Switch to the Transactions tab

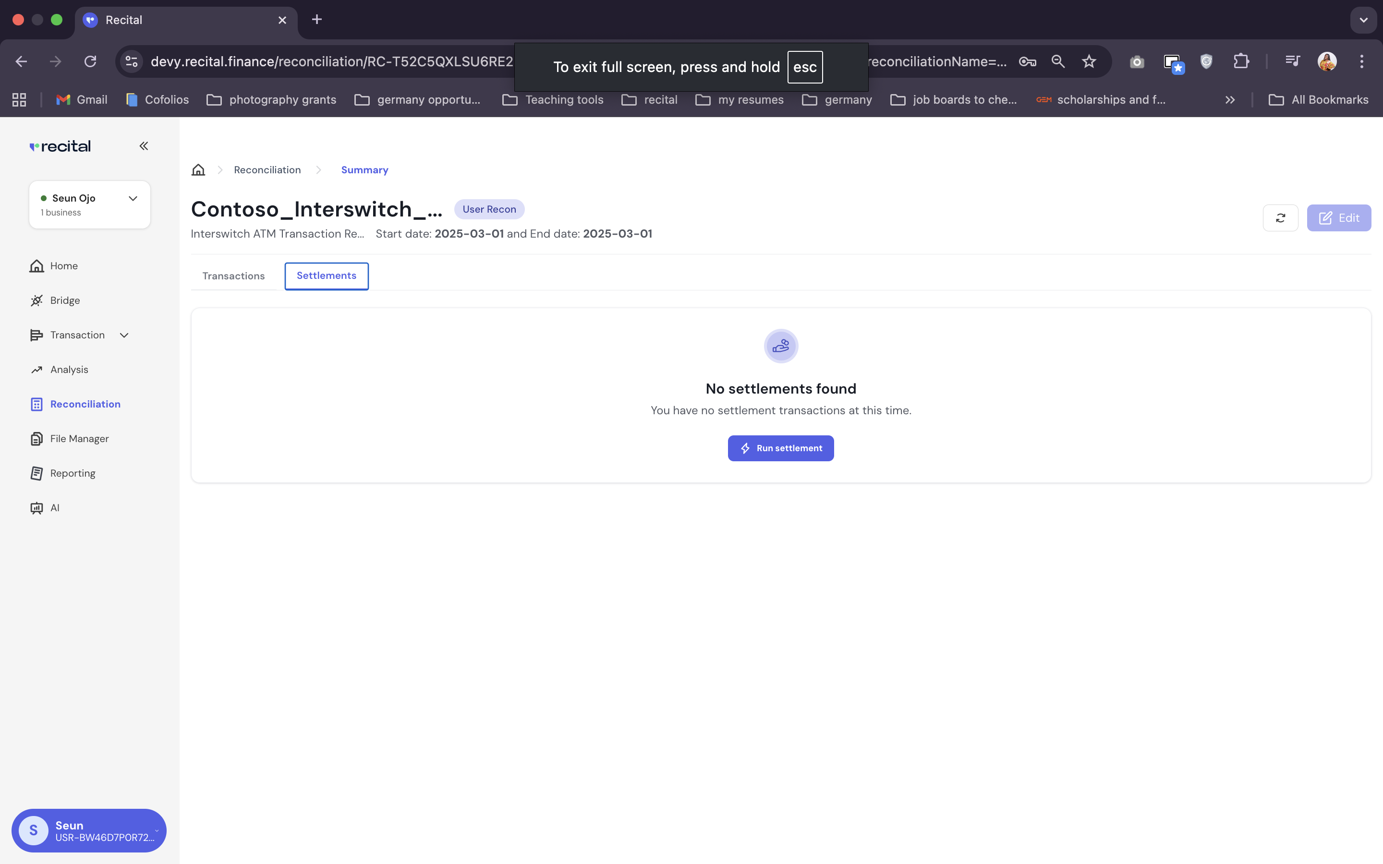click(x=233, y=276)
